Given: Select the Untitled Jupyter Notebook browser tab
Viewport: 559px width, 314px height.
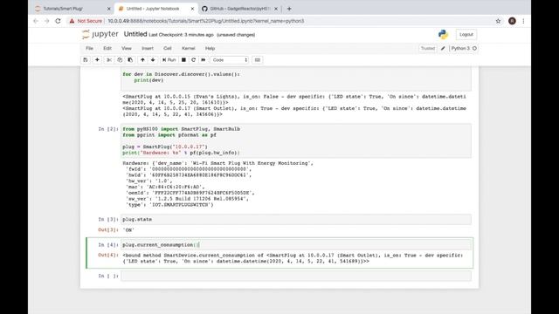Looking at the screenshot, I should click(156, 9).
